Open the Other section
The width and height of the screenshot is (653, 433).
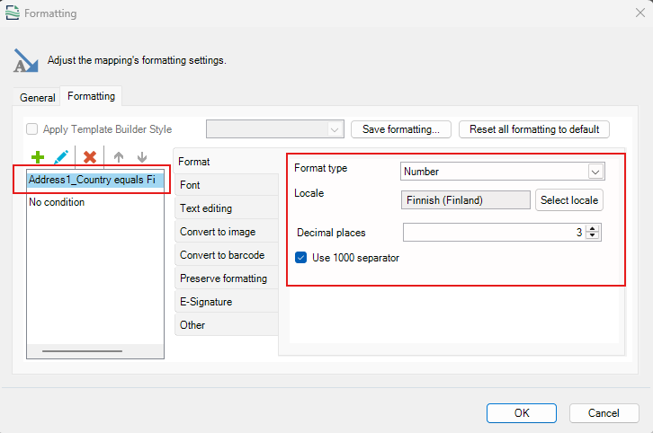coord(226,325)
